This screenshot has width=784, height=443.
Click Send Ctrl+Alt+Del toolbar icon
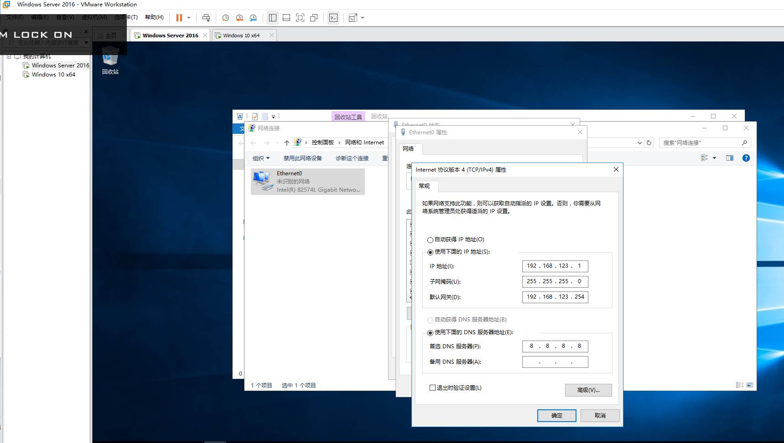[206, 18]
